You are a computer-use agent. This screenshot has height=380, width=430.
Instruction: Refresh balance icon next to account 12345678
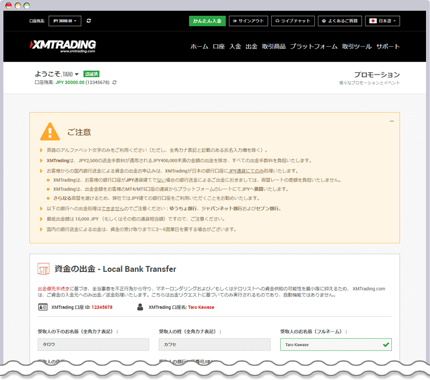114,82
